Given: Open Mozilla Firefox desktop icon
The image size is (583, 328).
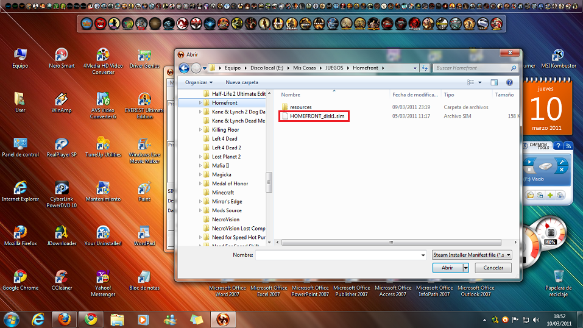Looking at the screenshot, I should coord(21,236).
